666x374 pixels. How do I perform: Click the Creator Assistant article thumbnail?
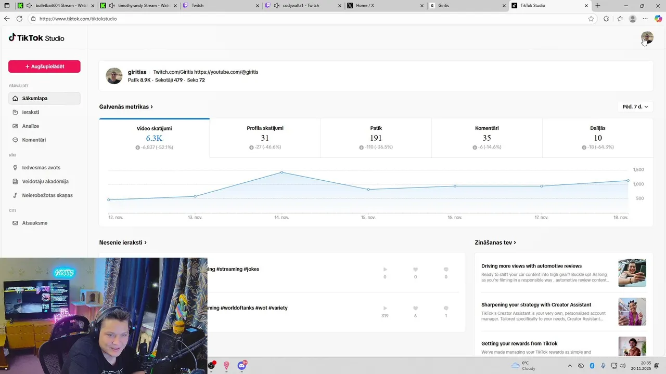[x=632, y=312]
